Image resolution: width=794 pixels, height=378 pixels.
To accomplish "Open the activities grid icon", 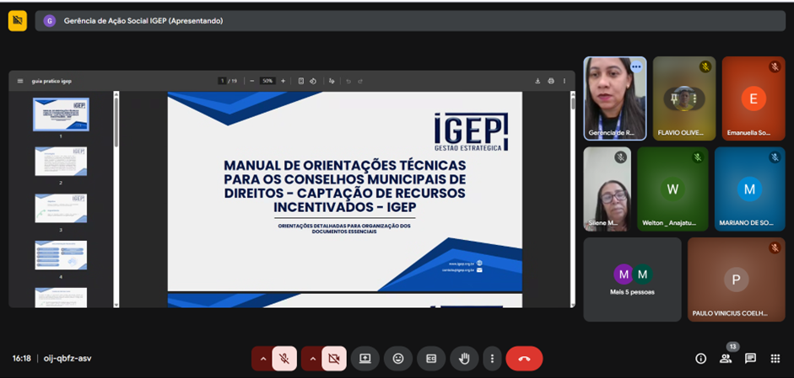I will pos(775,358).
